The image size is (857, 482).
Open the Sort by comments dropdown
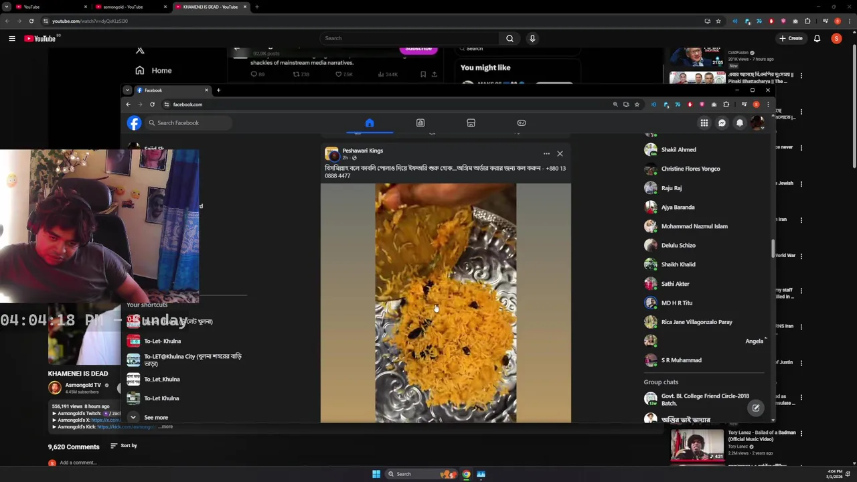124,446
